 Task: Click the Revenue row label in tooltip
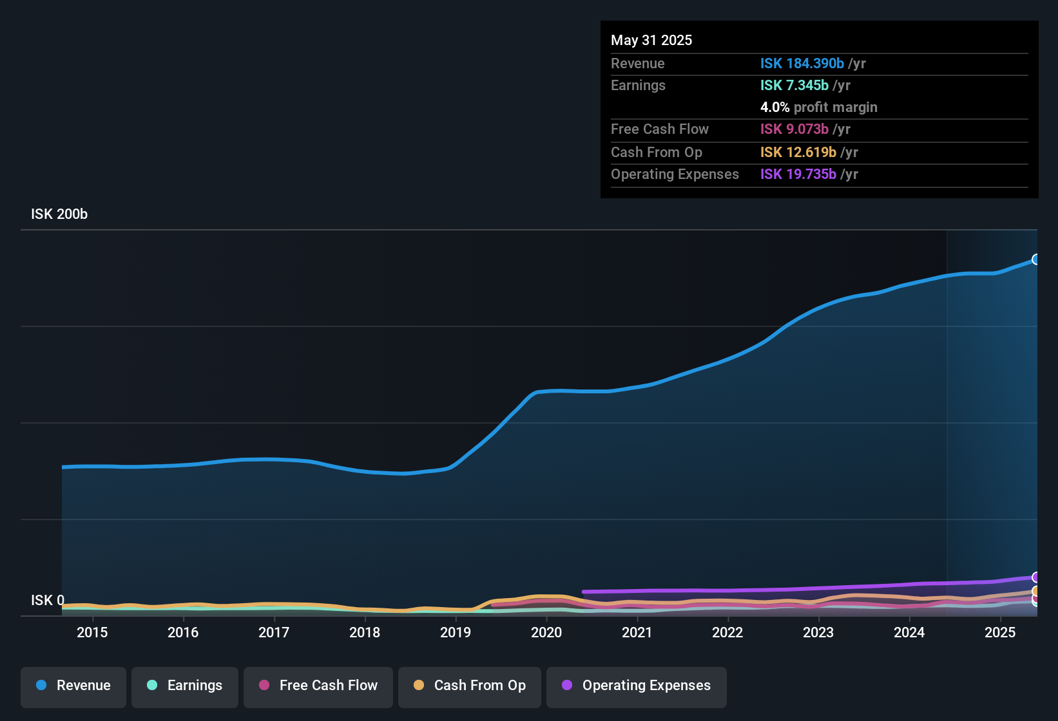[x=638, y=63]
